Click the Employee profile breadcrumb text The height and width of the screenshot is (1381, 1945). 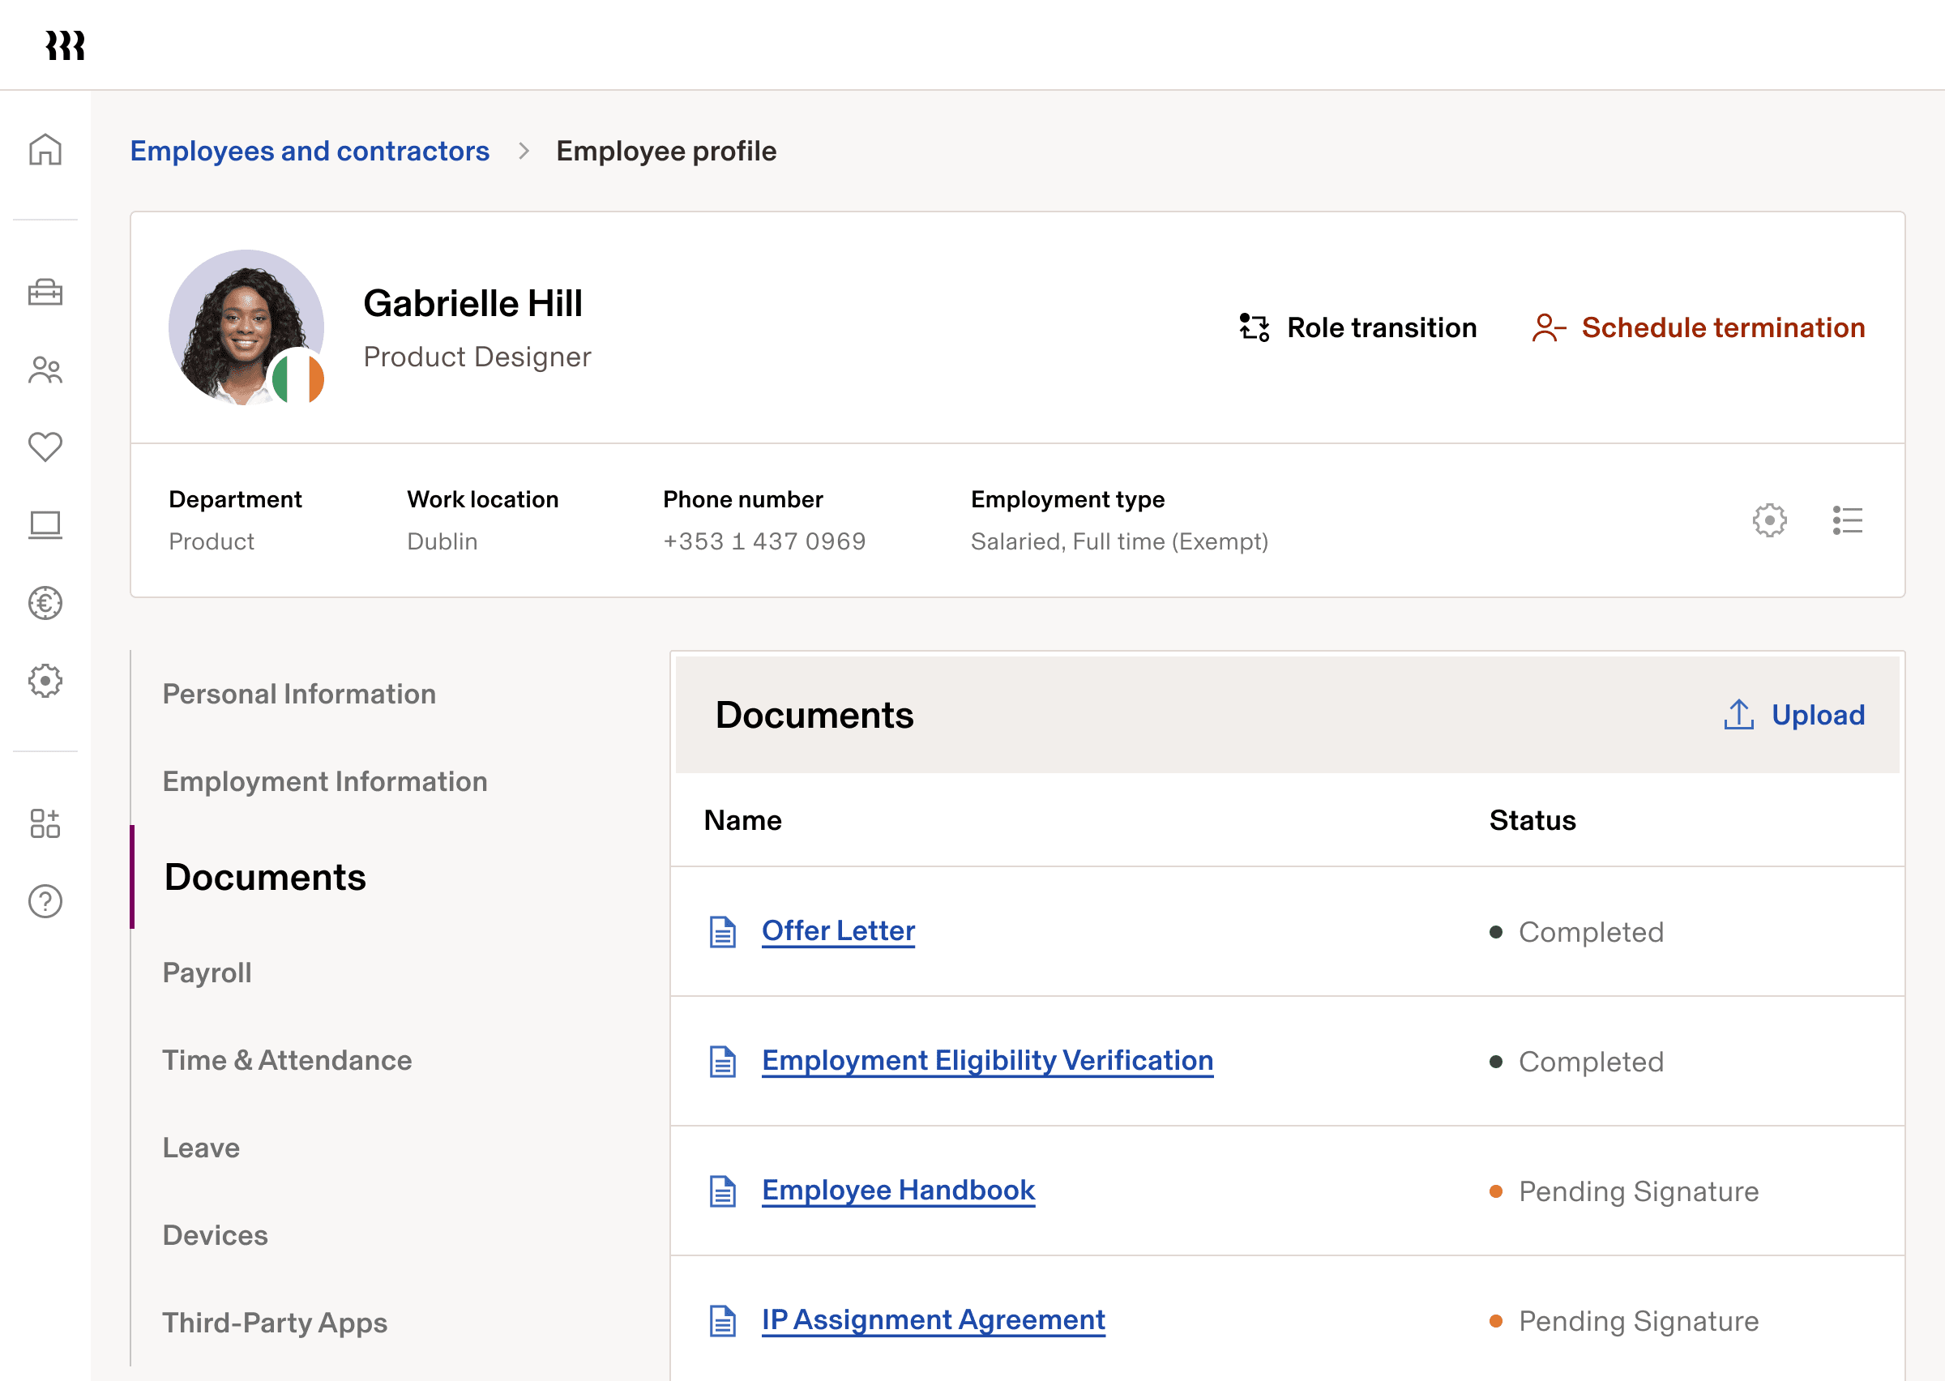pos(665,151)
